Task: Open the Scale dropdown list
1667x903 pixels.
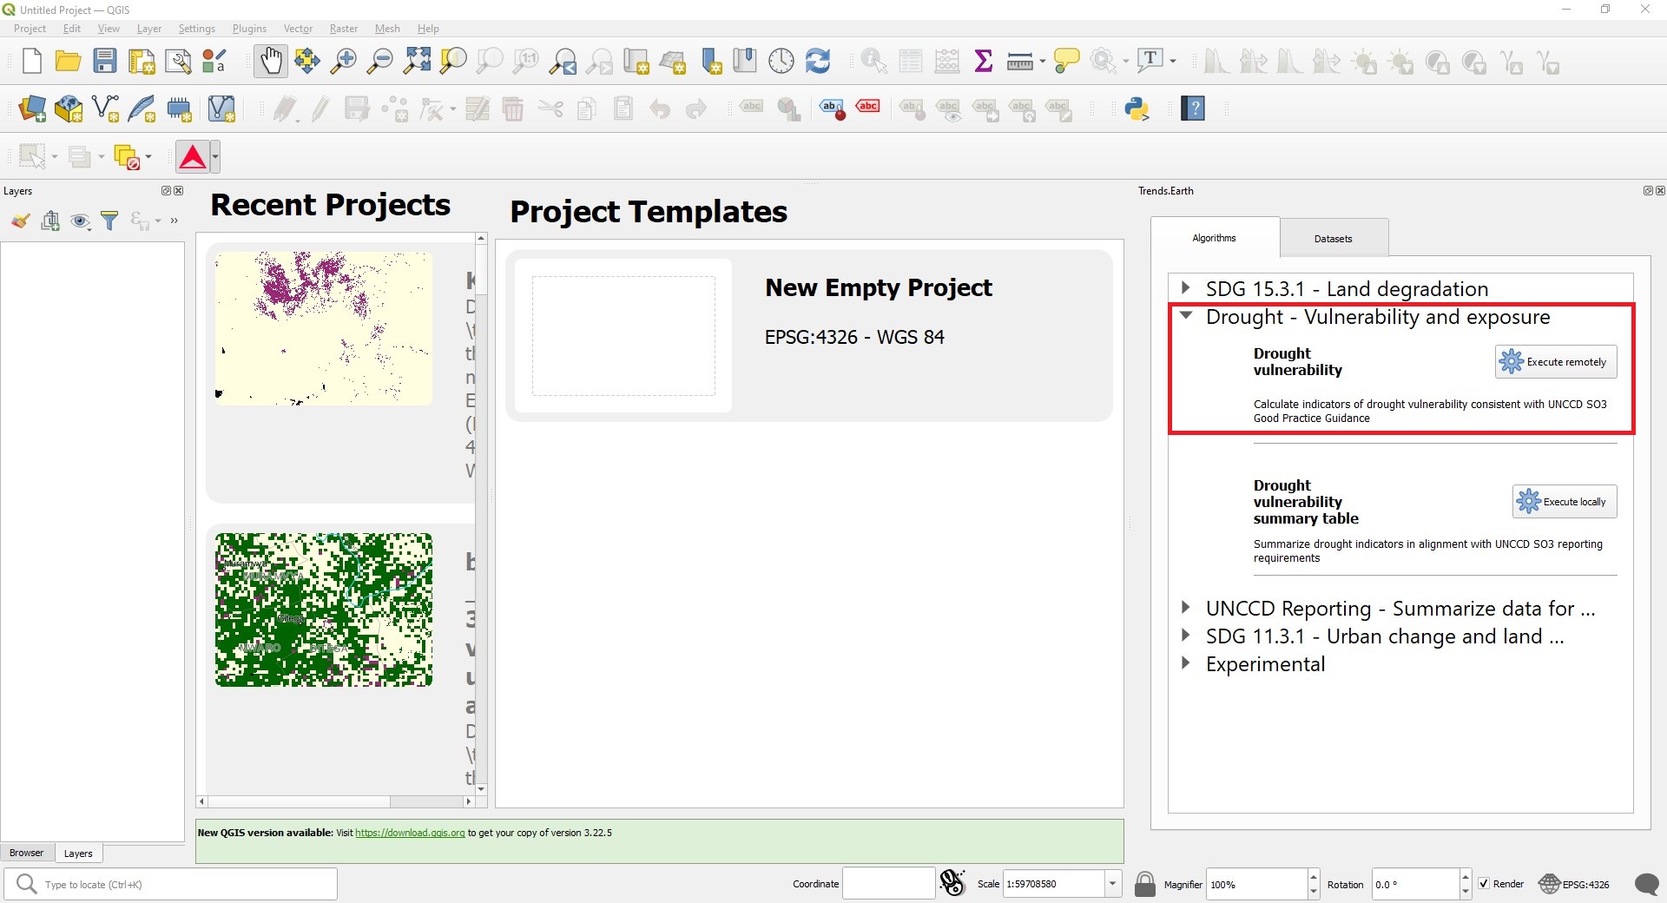Action: [x=1112, y=884]
